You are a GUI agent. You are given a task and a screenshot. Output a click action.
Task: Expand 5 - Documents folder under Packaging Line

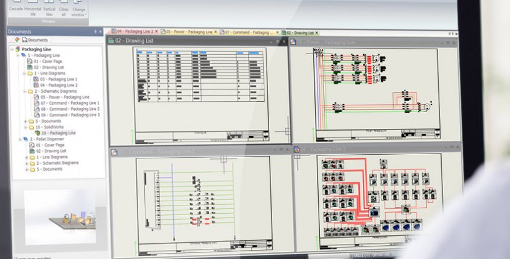(x=26, y=122)
